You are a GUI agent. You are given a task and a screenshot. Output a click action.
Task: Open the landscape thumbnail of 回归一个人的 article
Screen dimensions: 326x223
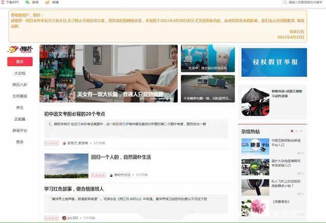click(x=66, y=165)
